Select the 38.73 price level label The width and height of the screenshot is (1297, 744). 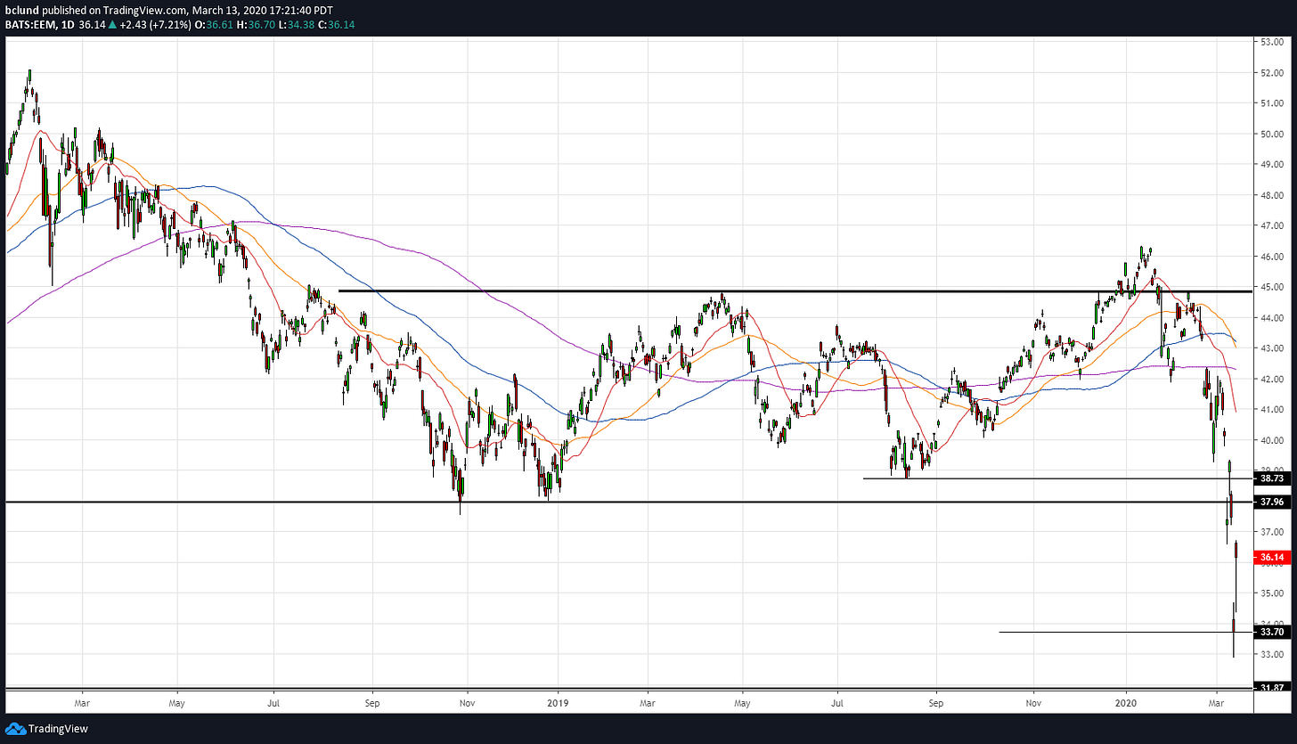[x=1271, y=478]
